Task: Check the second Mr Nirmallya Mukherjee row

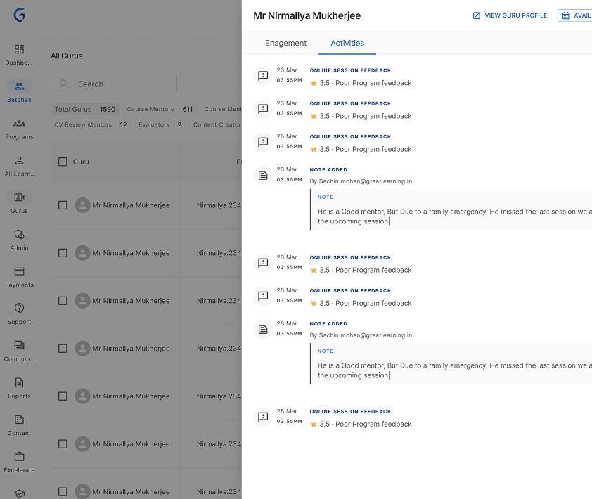Action: pos(63,253)
